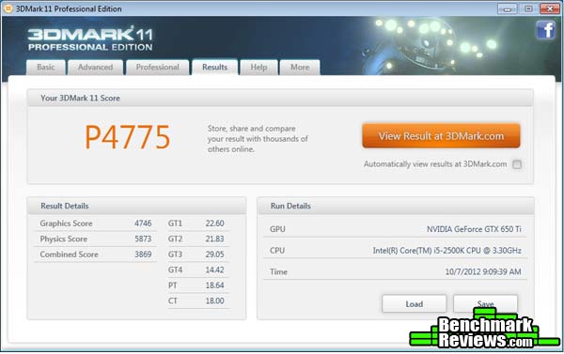The width and height of the screenshot is (564, 354).
Task: Select the Professional tab
Action: [x=157, y=68]
